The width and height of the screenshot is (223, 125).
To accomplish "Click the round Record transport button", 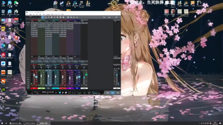I will click(66, 92).
